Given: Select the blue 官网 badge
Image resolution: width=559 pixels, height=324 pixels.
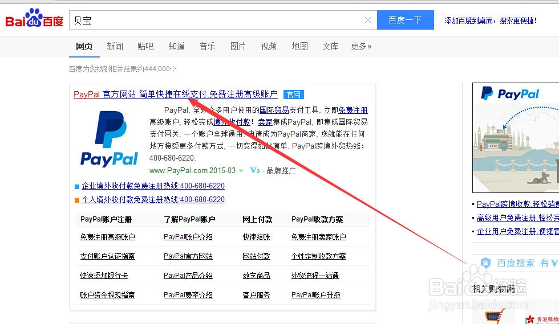Looking at the screenshot, I should 293,95.
